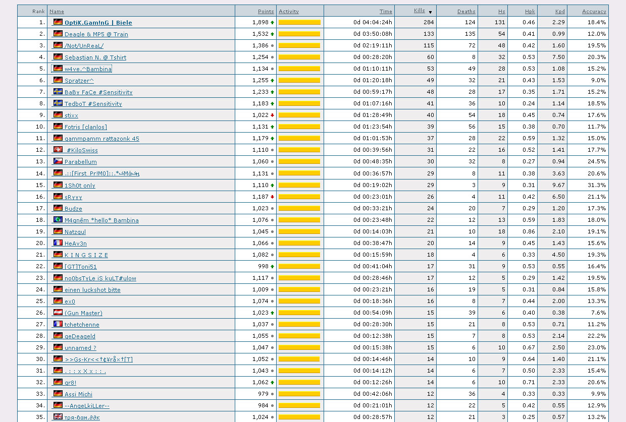This screenshot has height=422, width=626.
Task: Sort the table by the Points column
Action: point(266,11)
